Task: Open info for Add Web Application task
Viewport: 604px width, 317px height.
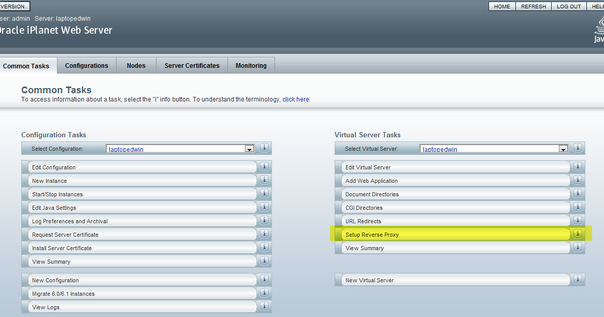Action: tap(578, 180)
